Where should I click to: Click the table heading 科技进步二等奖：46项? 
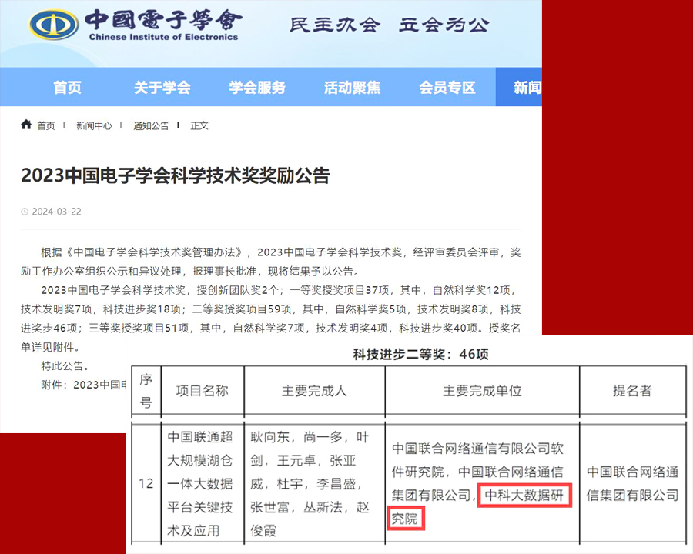pos(420,354)
